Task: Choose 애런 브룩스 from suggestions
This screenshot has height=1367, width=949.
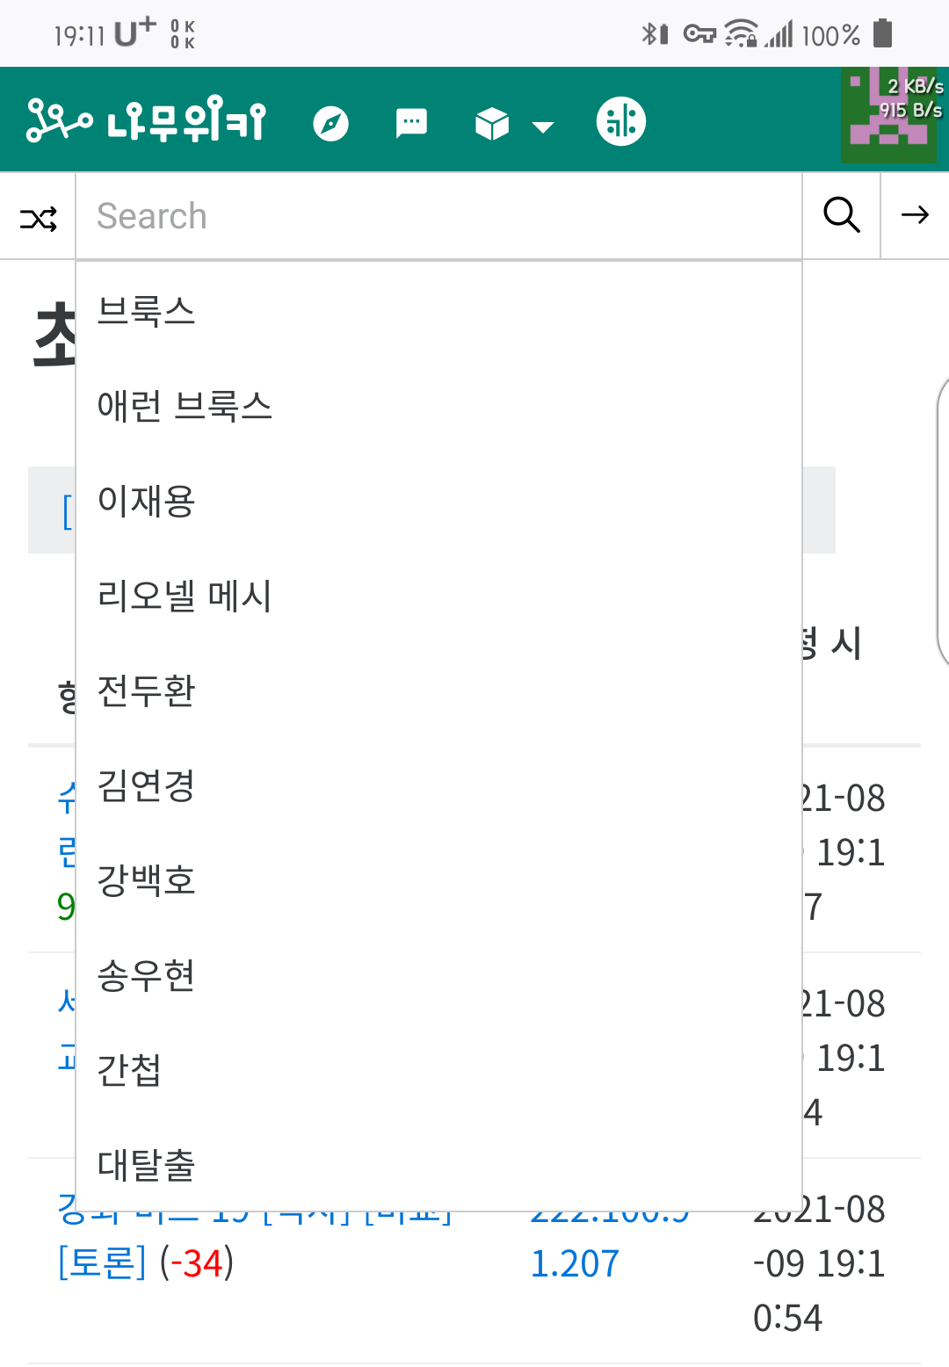Action: pos(185,406)
